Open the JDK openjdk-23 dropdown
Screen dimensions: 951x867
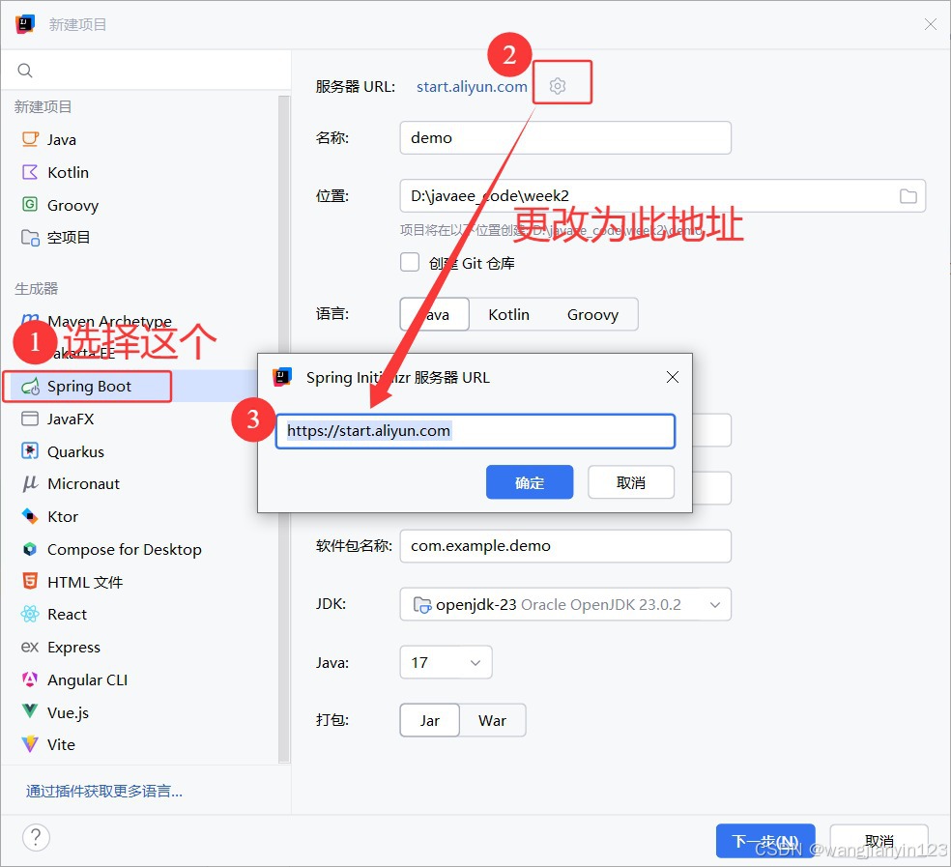[x=565, y=604]
